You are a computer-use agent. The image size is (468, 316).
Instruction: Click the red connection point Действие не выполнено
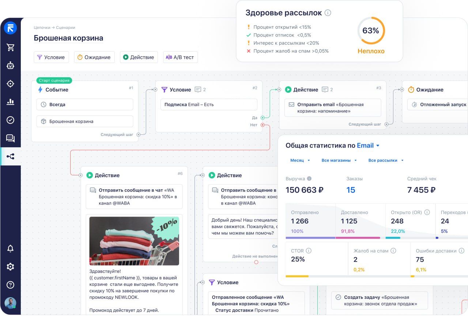[256, 262]
